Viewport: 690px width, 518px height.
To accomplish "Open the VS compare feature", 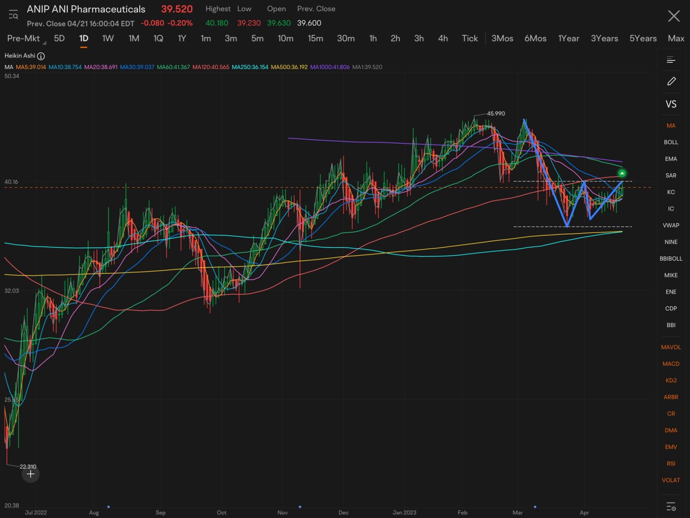I will tap(671, 104).
